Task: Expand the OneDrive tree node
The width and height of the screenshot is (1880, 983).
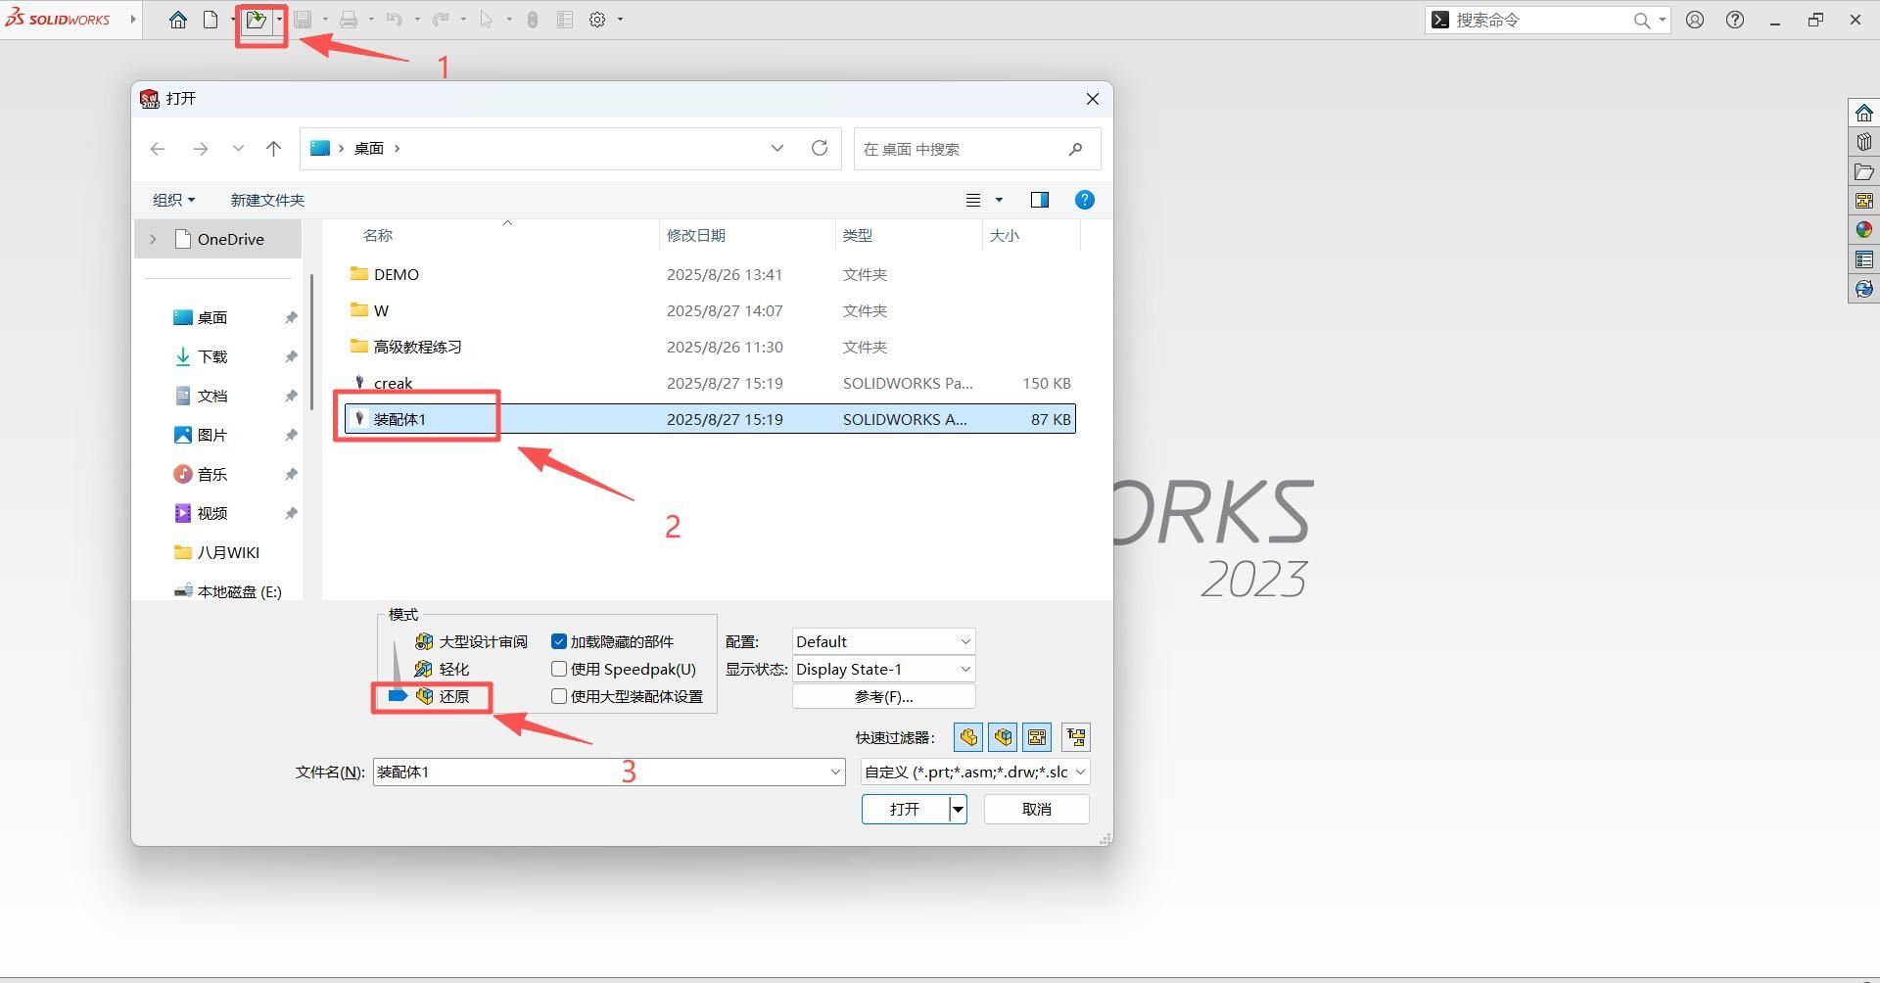Action: [153, 239]
